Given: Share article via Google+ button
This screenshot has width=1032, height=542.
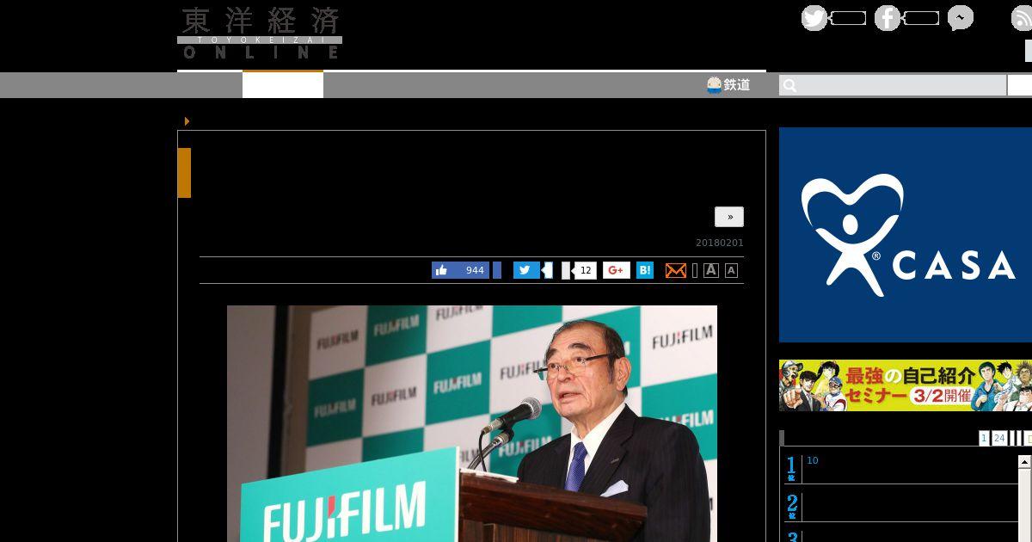Looking at the screenshot, I should (x=617, y=270).
